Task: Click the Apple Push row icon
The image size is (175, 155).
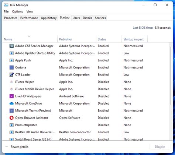Action: [x=11, y=60]
